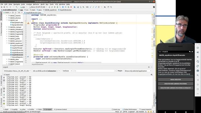This screenshot has width=201, height=113.
Task: Click the Search Everywhere magnifier icon
Action: pos(111,7)
